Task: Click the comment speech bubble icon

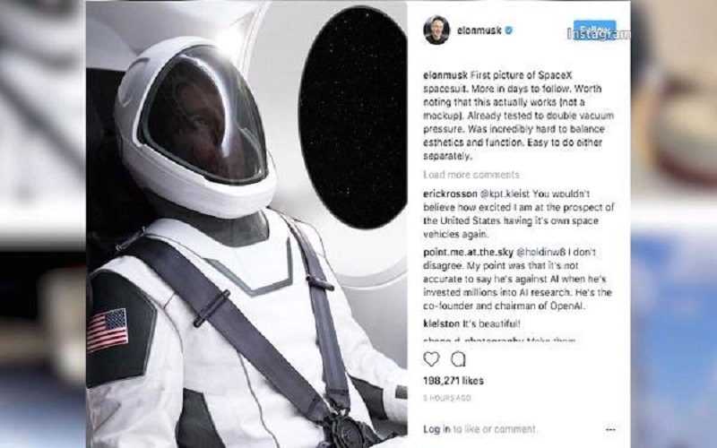Action: 458,359
